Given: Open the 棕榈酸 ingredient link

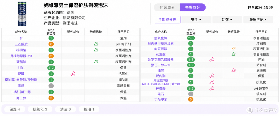Looking at the screenshot, I should (x=21, y=50).
